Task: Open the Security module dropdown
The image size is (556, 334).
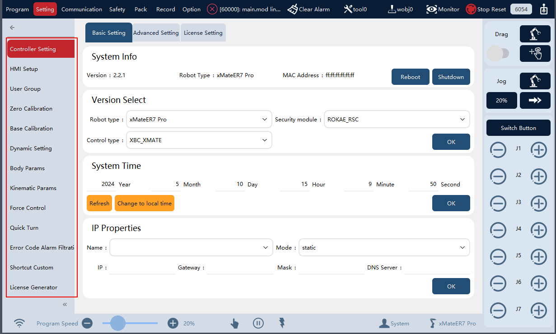Action: point(397,120)
